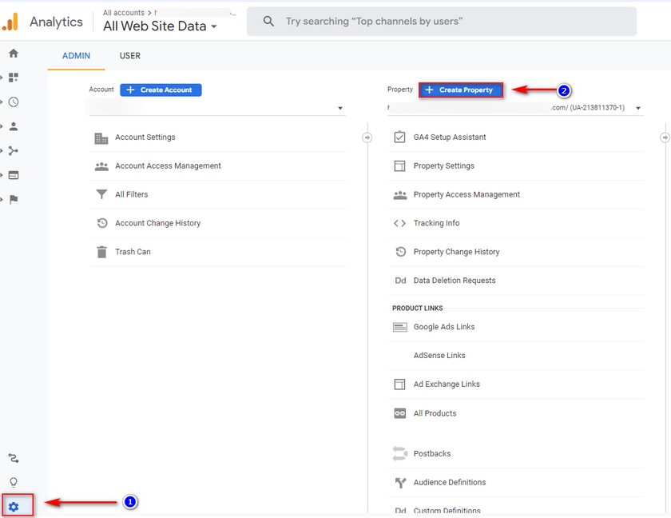The image size is (671, 518).
Task: Open the Realtime clock icon
Action: pyautogui.click(x=14, y=102)
